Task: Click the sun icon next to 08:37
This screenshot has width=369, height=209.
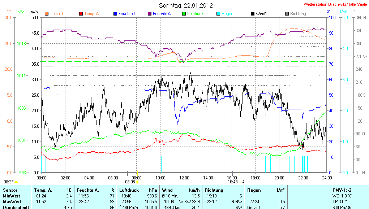Action: [x=16, y=182]
